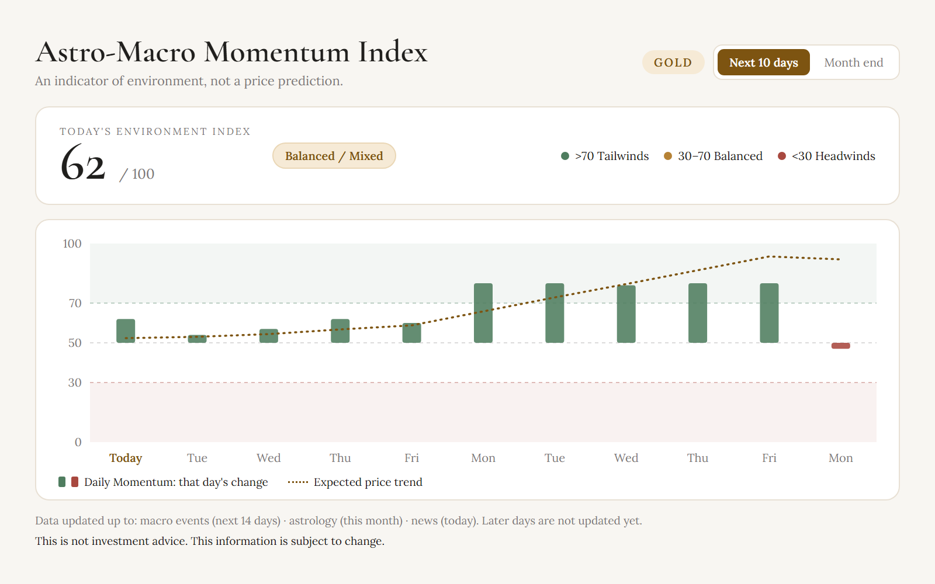Screen dimensions: 935x584
Task: Click the "Expected price trend" legend text
Action: (x=368, y=482)
